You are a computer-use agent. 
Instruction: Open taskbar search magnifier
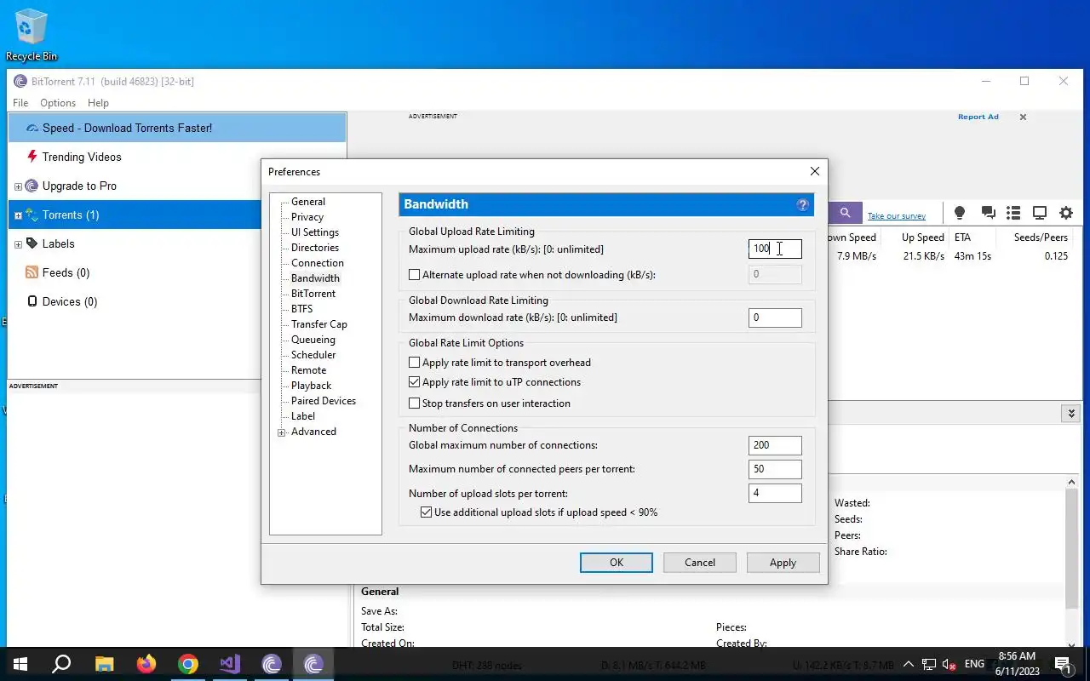pyautogui.click(x=61, y=664)
